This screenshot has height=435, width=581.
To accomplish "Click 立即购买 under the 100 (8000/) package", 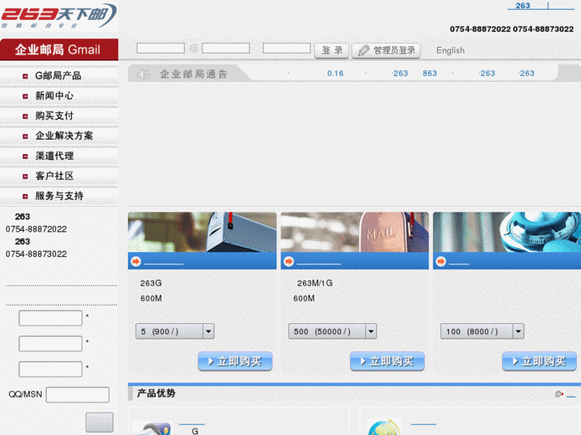I will coord(539,361).
